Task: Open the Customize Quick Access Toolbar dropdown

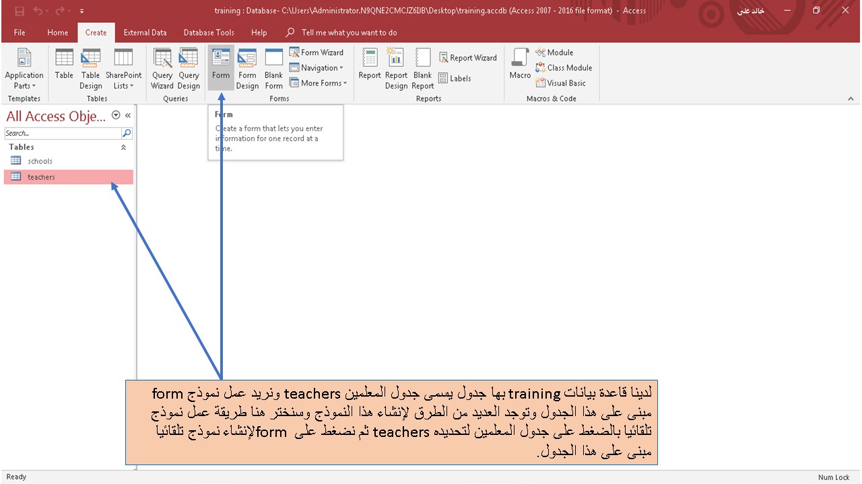Action: tap(81, 11)
